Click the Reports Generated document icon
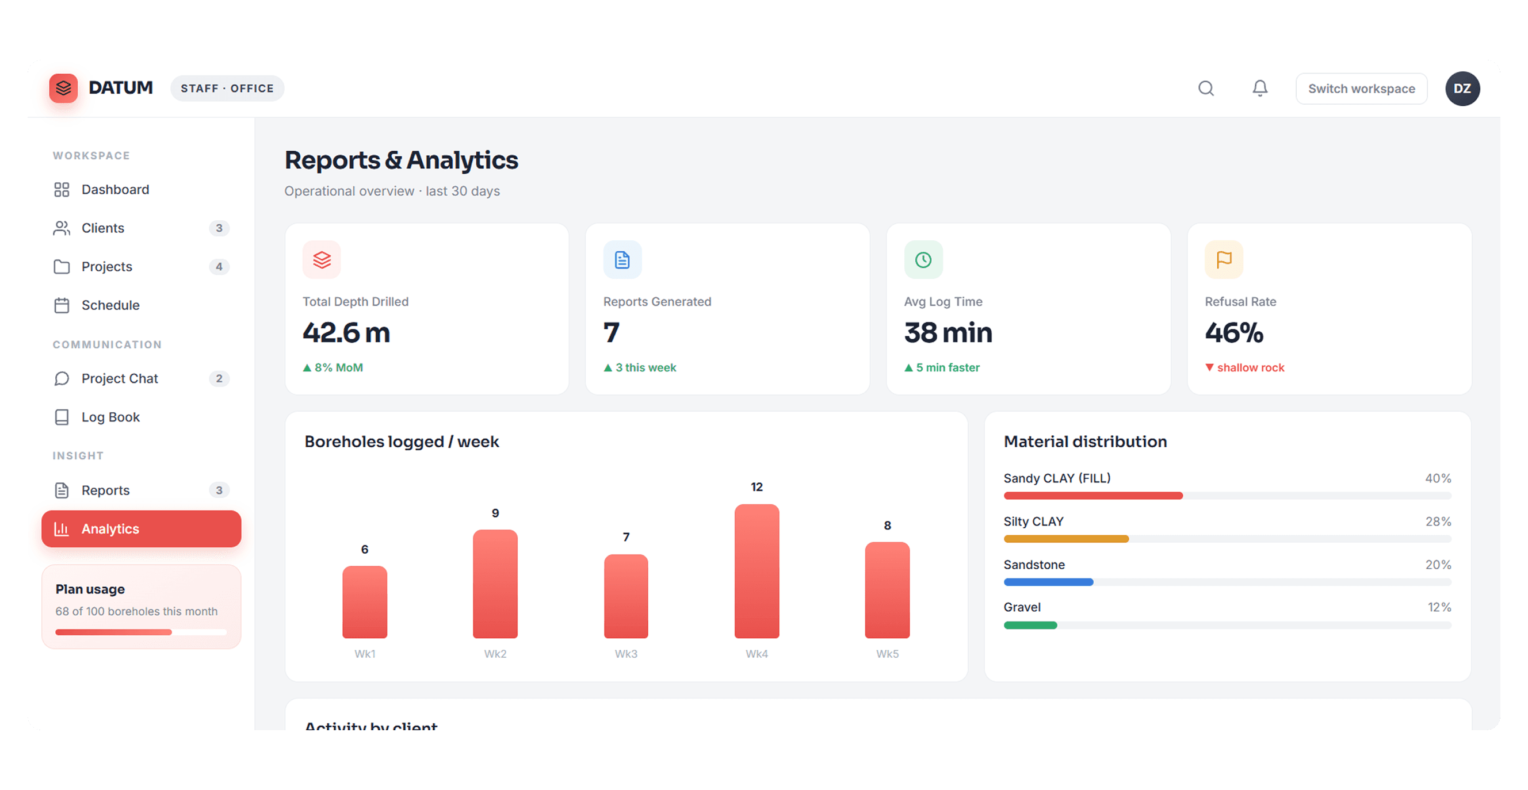This screenshot has width=1528, height=790. tap(622, 259)
